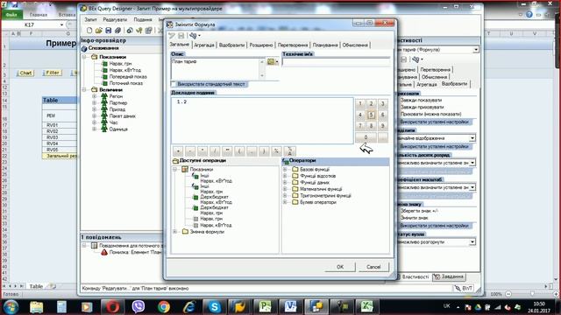Insert multiplication operator into the formula
The width and height of the screenshot is (561, 315).
pyautogui.click(x=202, y=151)
